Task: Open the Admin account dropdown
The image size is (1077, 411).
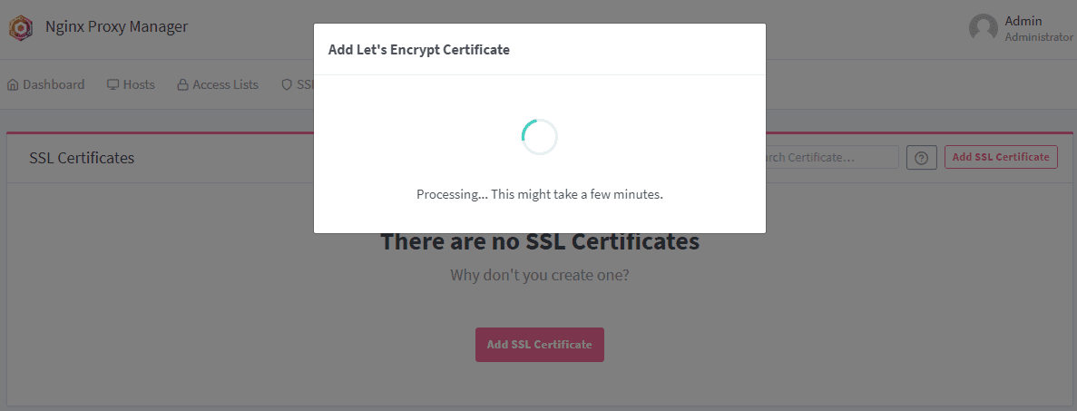Action: [1025, 28]
